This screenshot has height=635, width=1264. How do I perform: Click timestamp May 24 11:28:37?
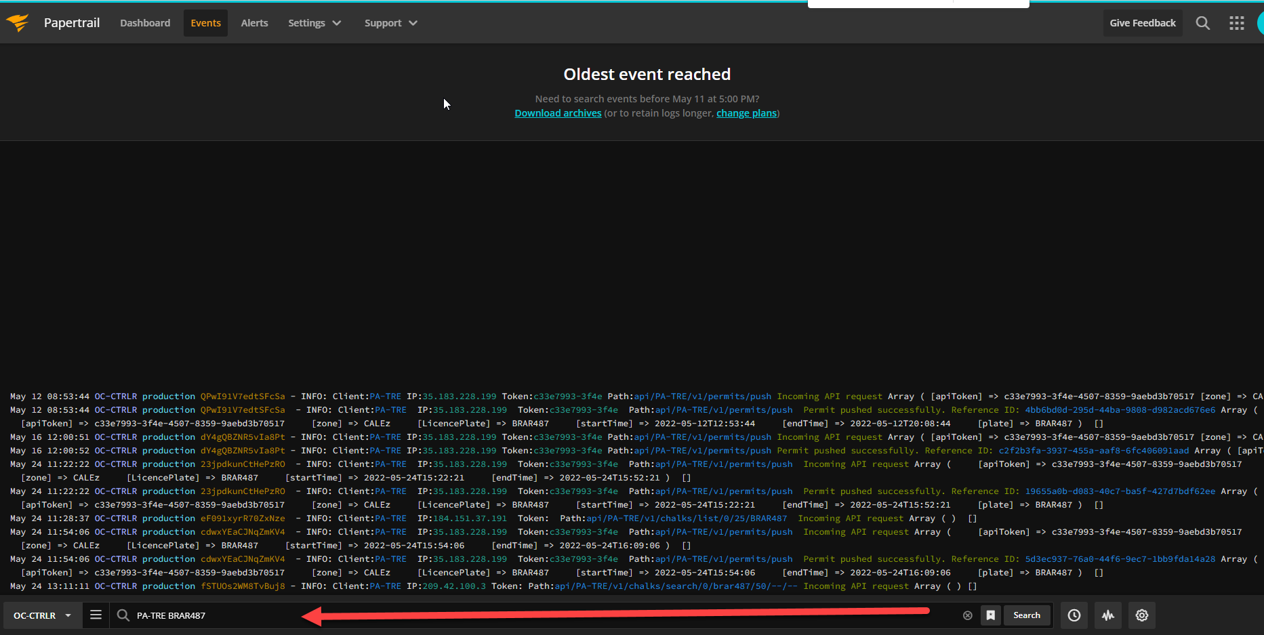49,518
